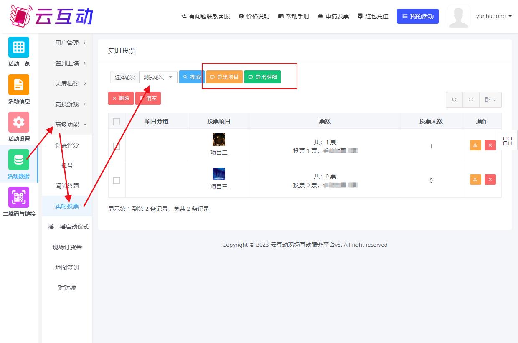Check the checkbox for 项目三 row
Viewport: 518px width, 343px height.
[117, 180]
